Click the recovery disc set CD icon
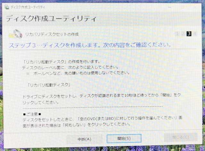 (17, 33)
